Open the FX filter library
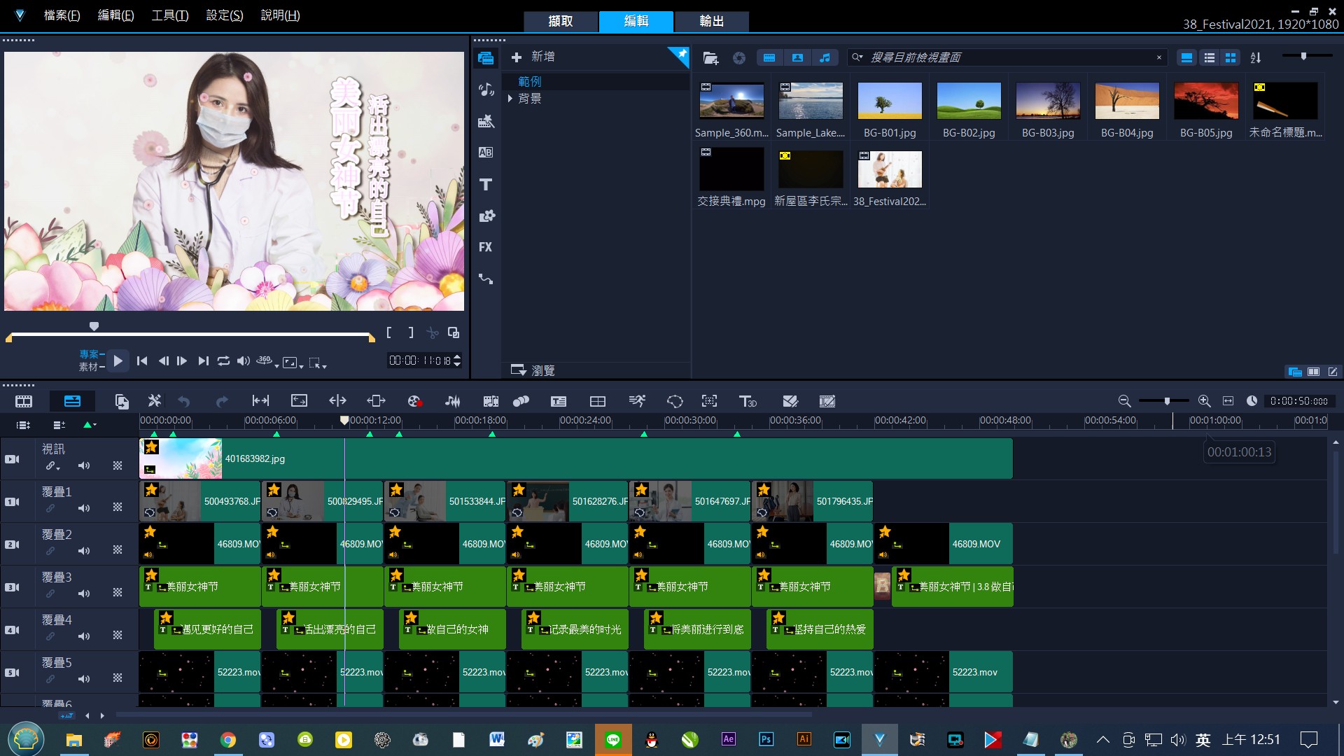Viewport: 1344px width, 756px height. click(x=486, y=247)
